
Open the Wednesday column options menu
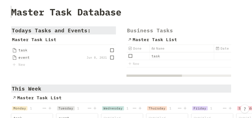134,108
